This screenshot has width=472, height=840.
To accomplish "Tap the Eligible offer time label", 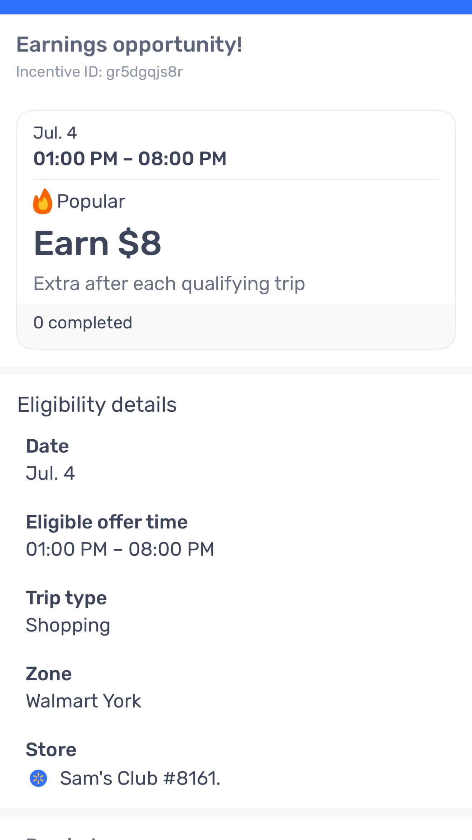I will pyautogui.click(x=107, y=522).
